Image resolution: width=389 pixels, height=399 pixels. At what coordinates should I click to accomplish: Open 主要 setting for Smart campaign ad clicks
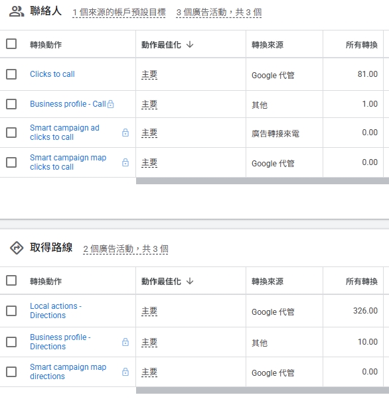[149, 133]
